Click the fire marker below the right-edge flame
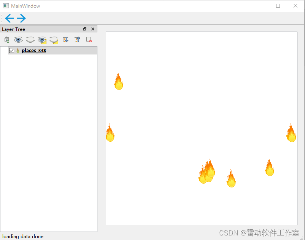 pyautogui.click(x=269, y=167)
